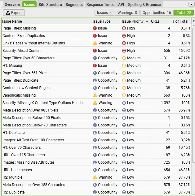Click warning triangle for H2: Multiple
Viewport: 195px width, 196px height.
[95, 177]
